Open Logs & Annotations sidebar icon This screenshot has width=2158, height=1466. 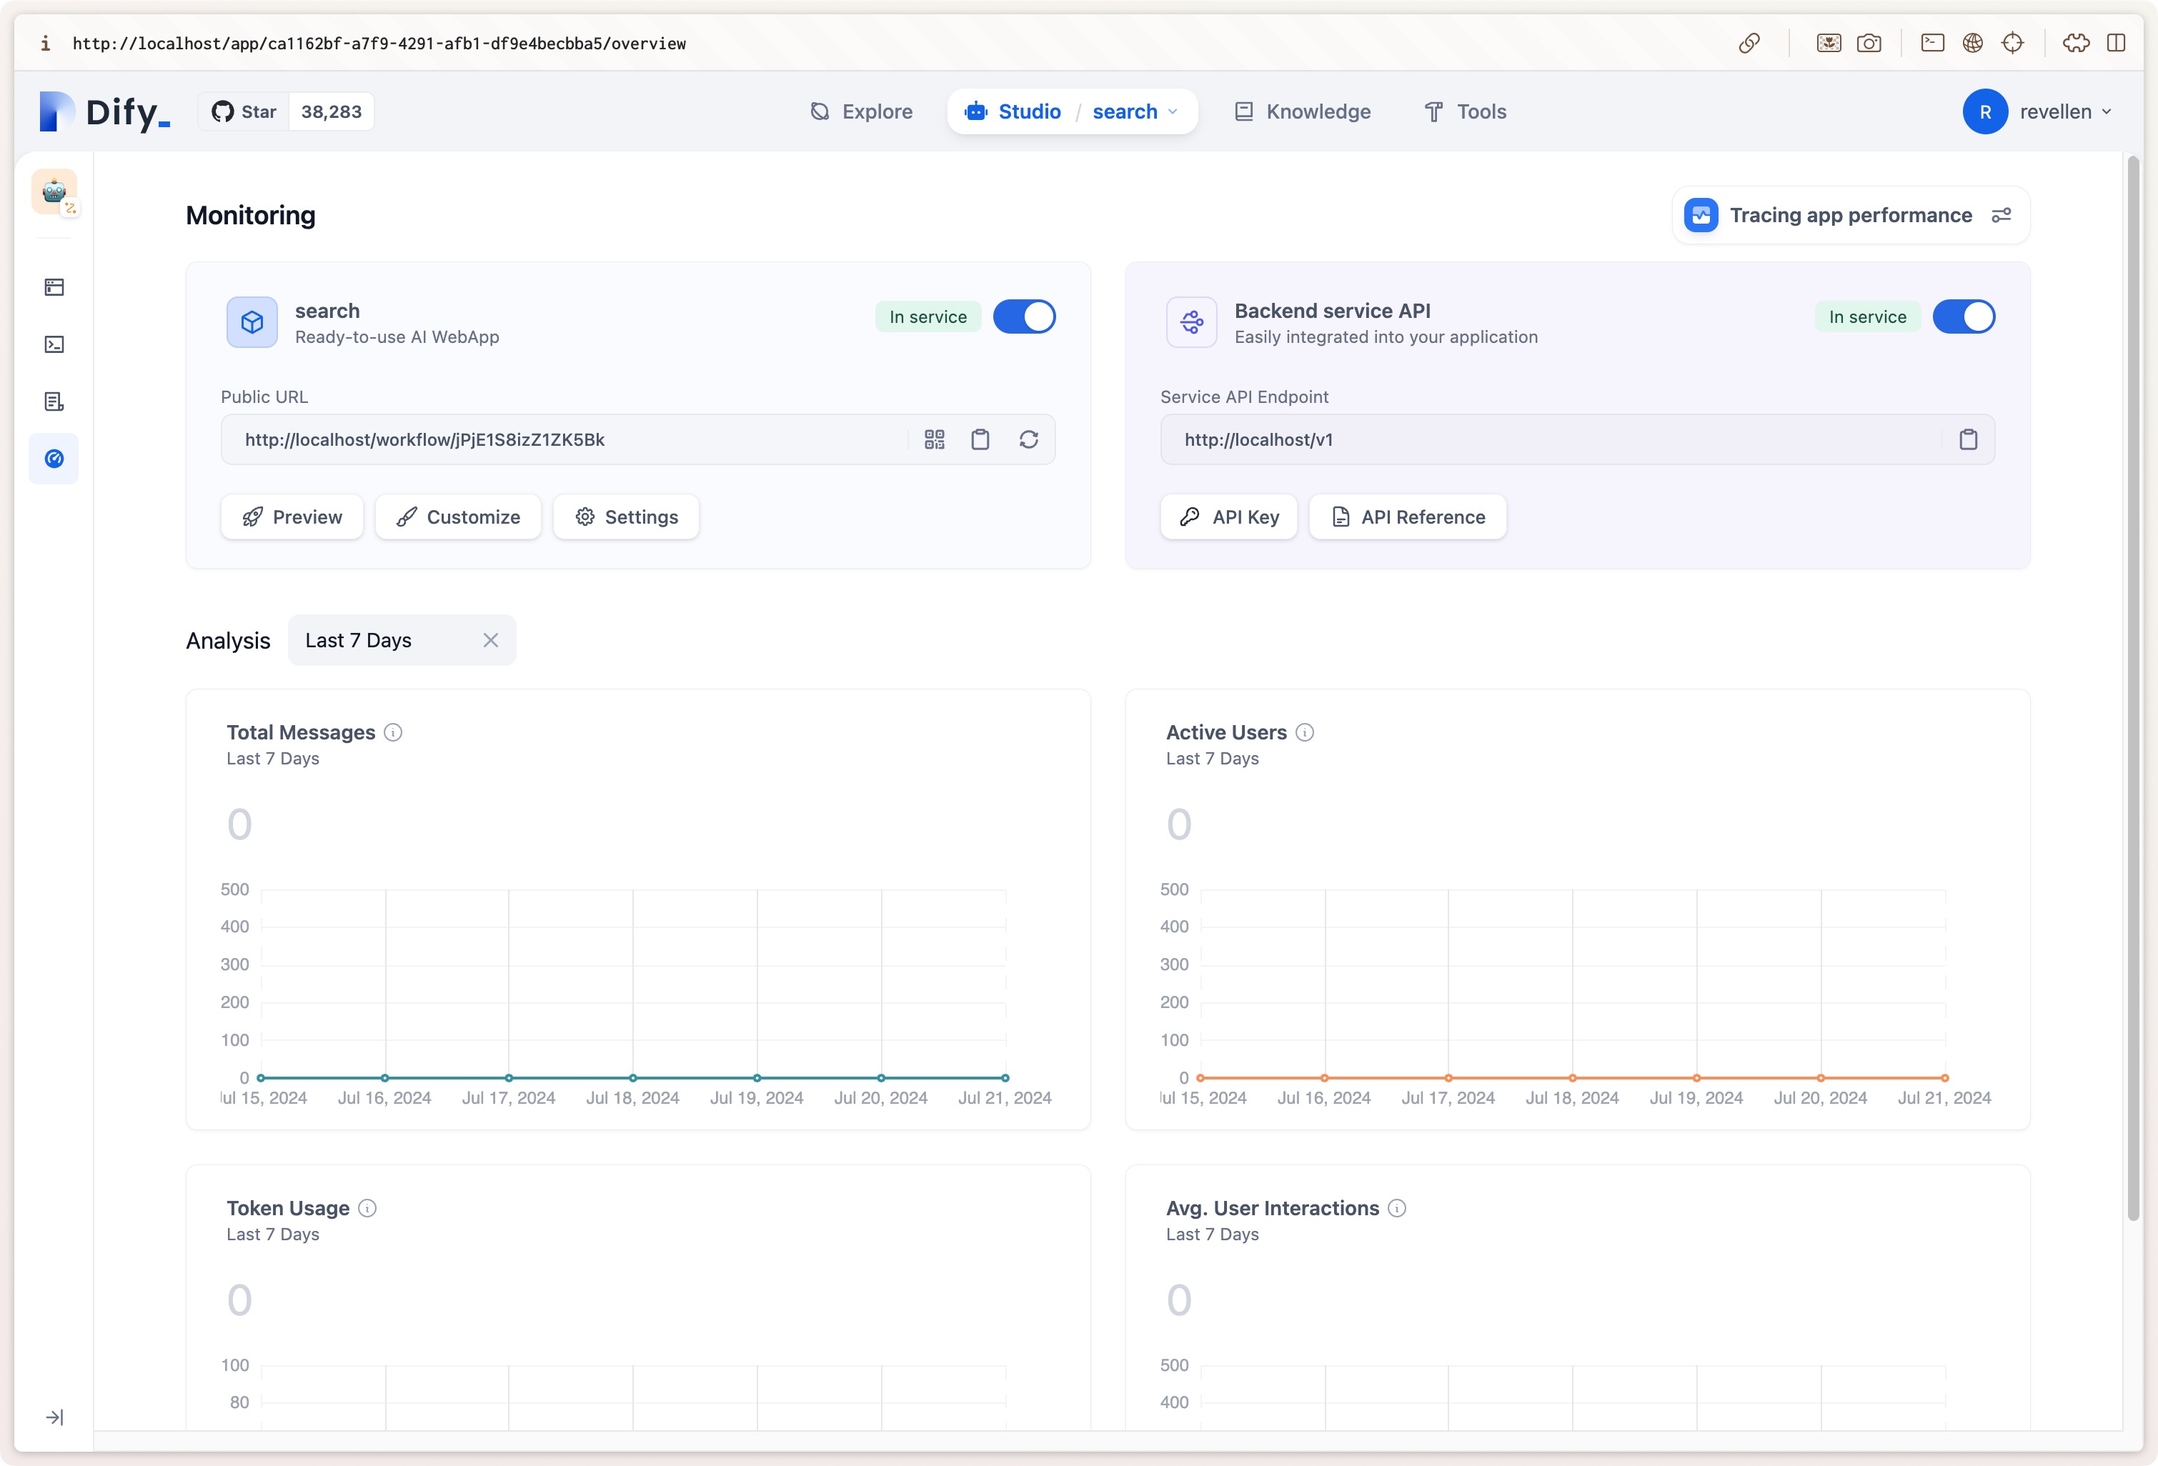[x=54, y=401]
